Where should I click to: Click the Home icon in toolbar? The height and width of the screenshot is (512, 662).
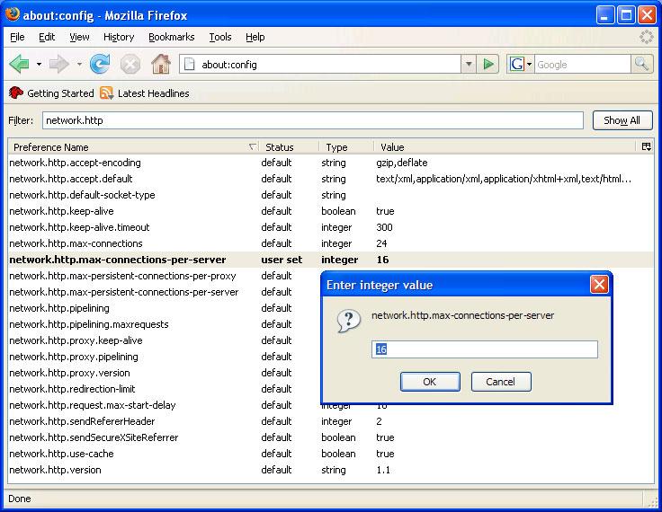160,64
